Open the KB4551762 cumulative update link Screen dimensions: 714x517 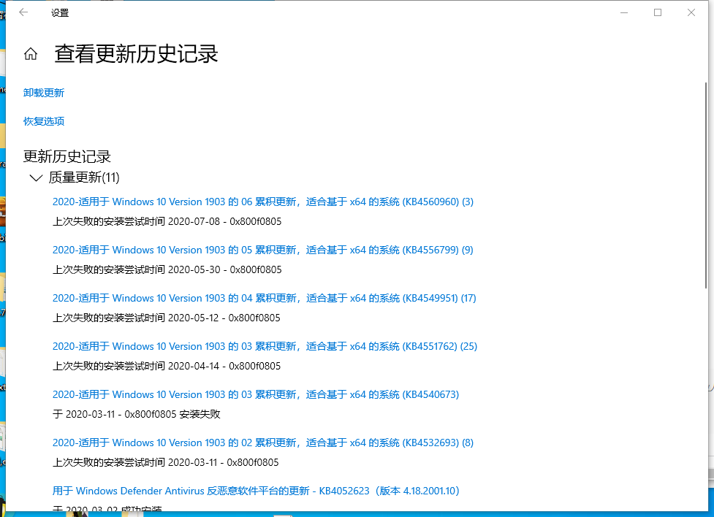(265, 346)
